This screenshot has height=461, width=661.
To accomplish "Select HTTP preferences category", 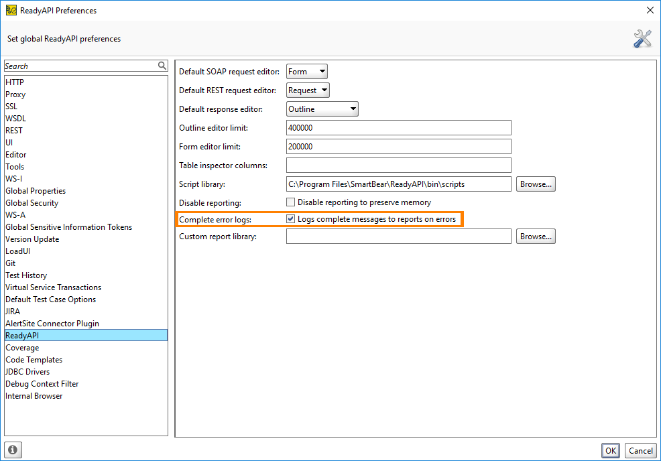I will click(x=86, y=82).
